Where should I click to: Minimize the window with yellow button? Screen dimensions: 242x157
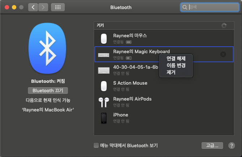(14, 7)
